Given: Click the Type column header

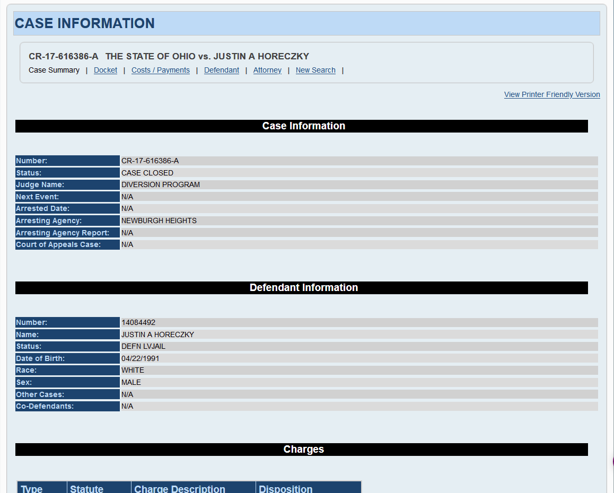Looking at the screenshot, I should 42,488.
